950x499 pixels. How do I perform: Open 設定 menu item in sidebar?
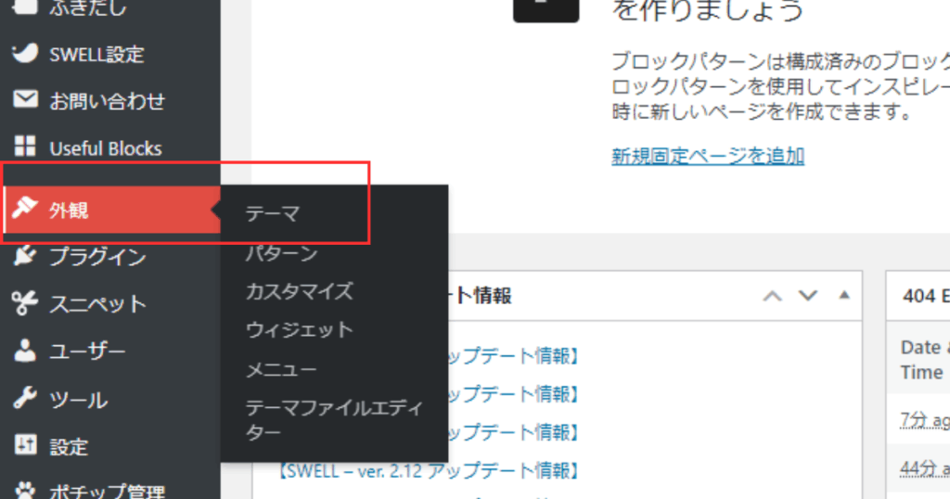[110, 447]
